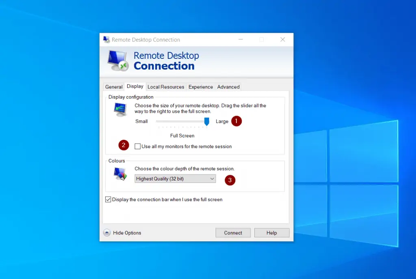The height and width of the screenshot is (279, 416).
Task: Click the Remote Desktop icon in the title bar
Action: (x=106, y=39)
